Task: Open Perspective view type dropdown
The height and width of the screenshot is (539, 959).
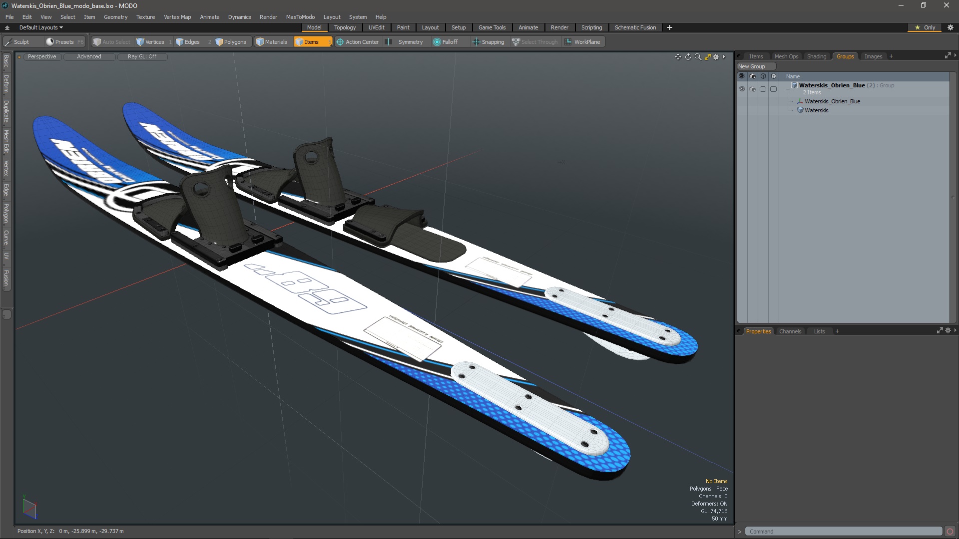Action: coord(42,57)
